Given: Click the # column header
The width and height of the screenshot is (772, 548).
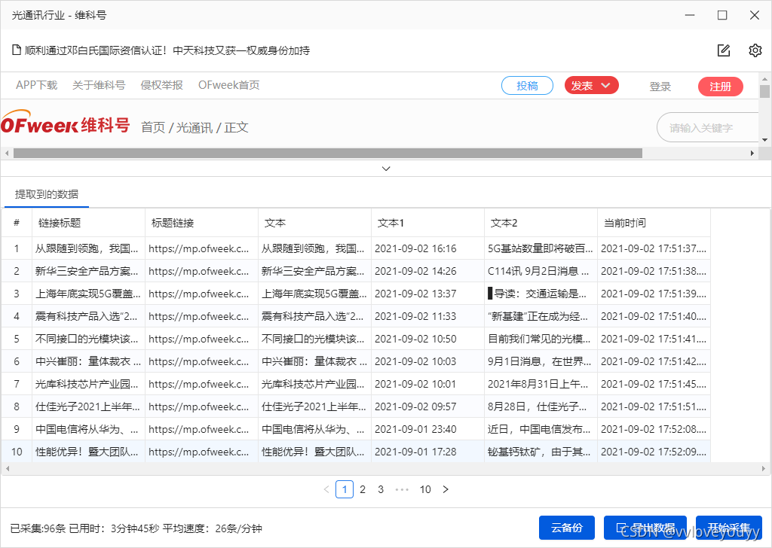Looking at the screenshot, I should 17,223.
